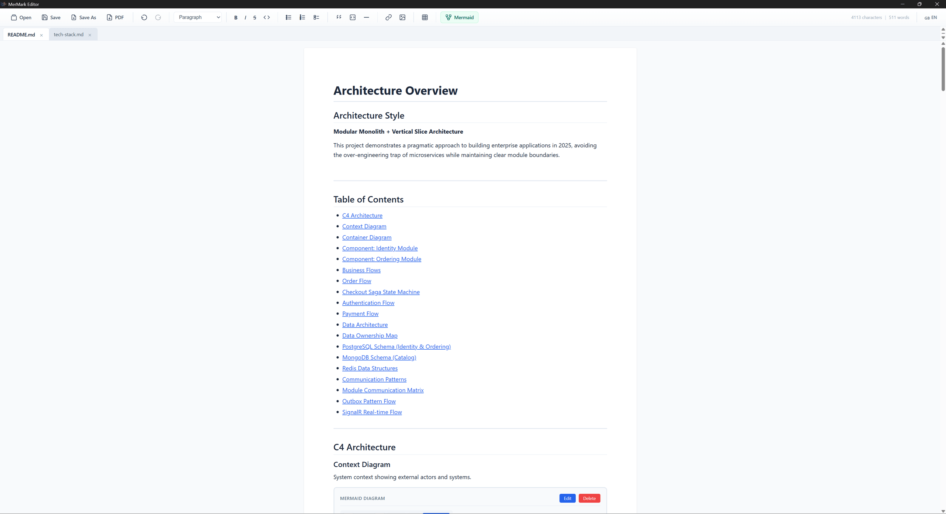This screenshot has height=514, width=946.
Task: Toggle the task list formatting
Action: coord(316,17)
